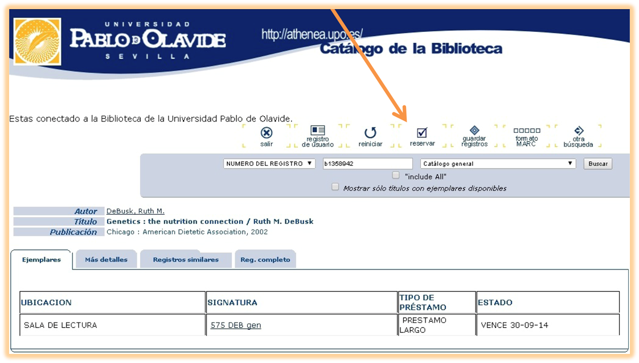Open the Registros similares tab
The height and width of the screenshot is (363, 639).
pos(186,259)
